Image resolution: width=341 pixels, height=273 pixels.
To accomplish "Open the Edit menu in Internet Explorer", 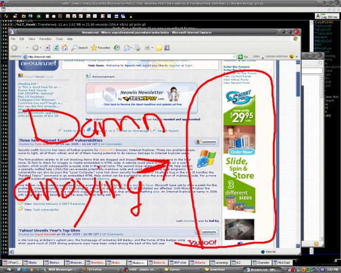I will point(22,39).
